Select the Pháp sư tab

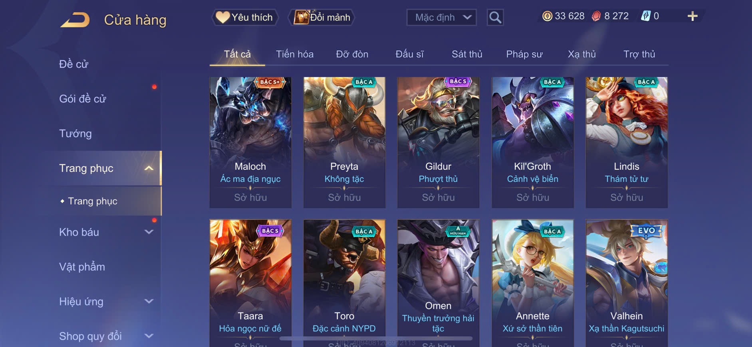click(524, 54)
